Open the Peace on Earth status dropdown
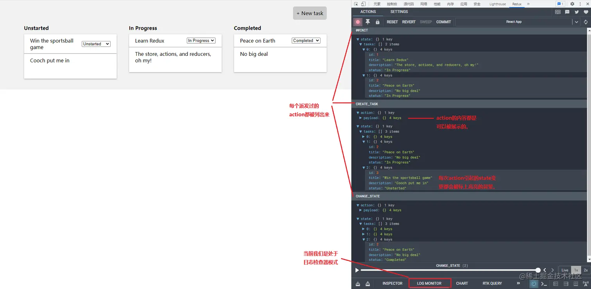Screen dimensions: 591x289 [x=306, y=40]
